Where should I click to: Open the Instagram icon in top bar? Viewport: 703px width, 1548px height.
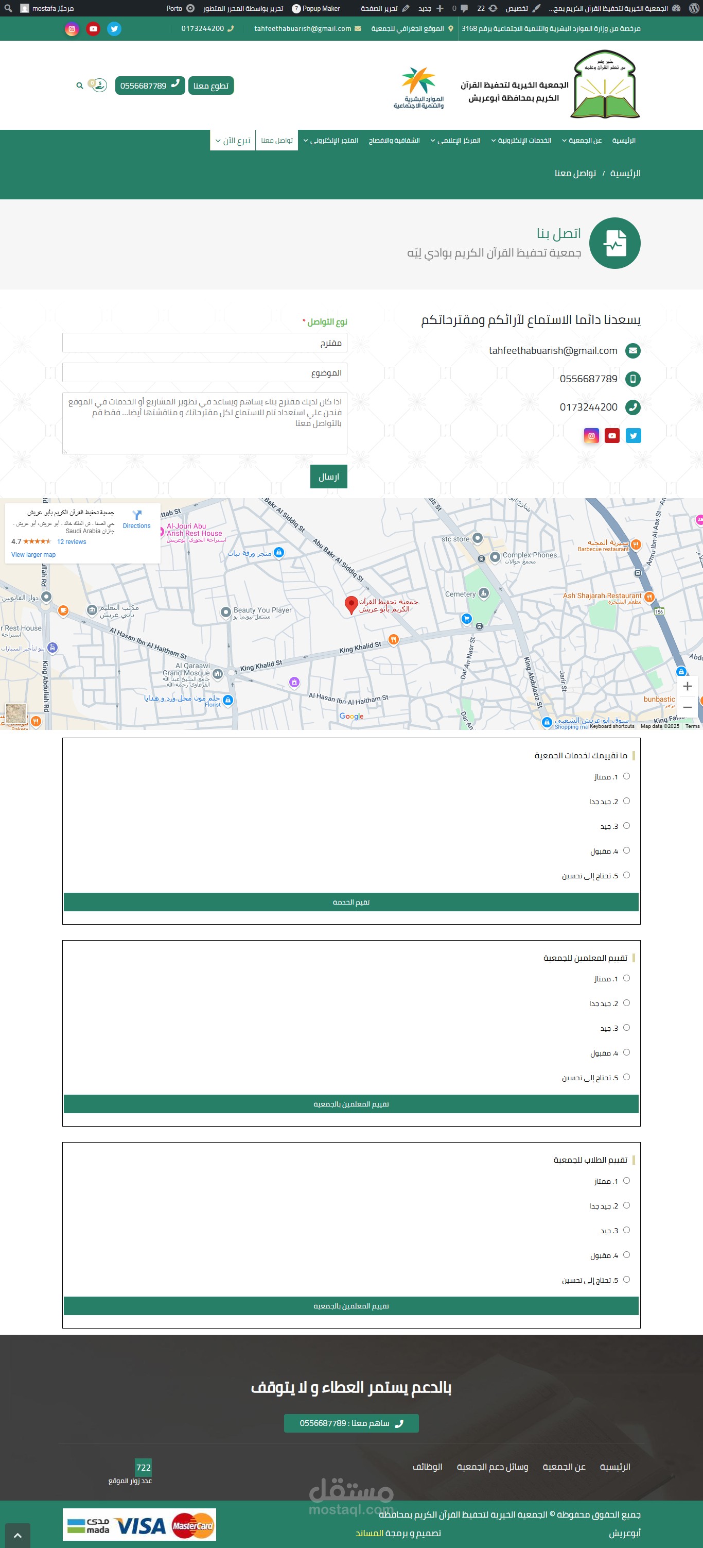point(72,29)
